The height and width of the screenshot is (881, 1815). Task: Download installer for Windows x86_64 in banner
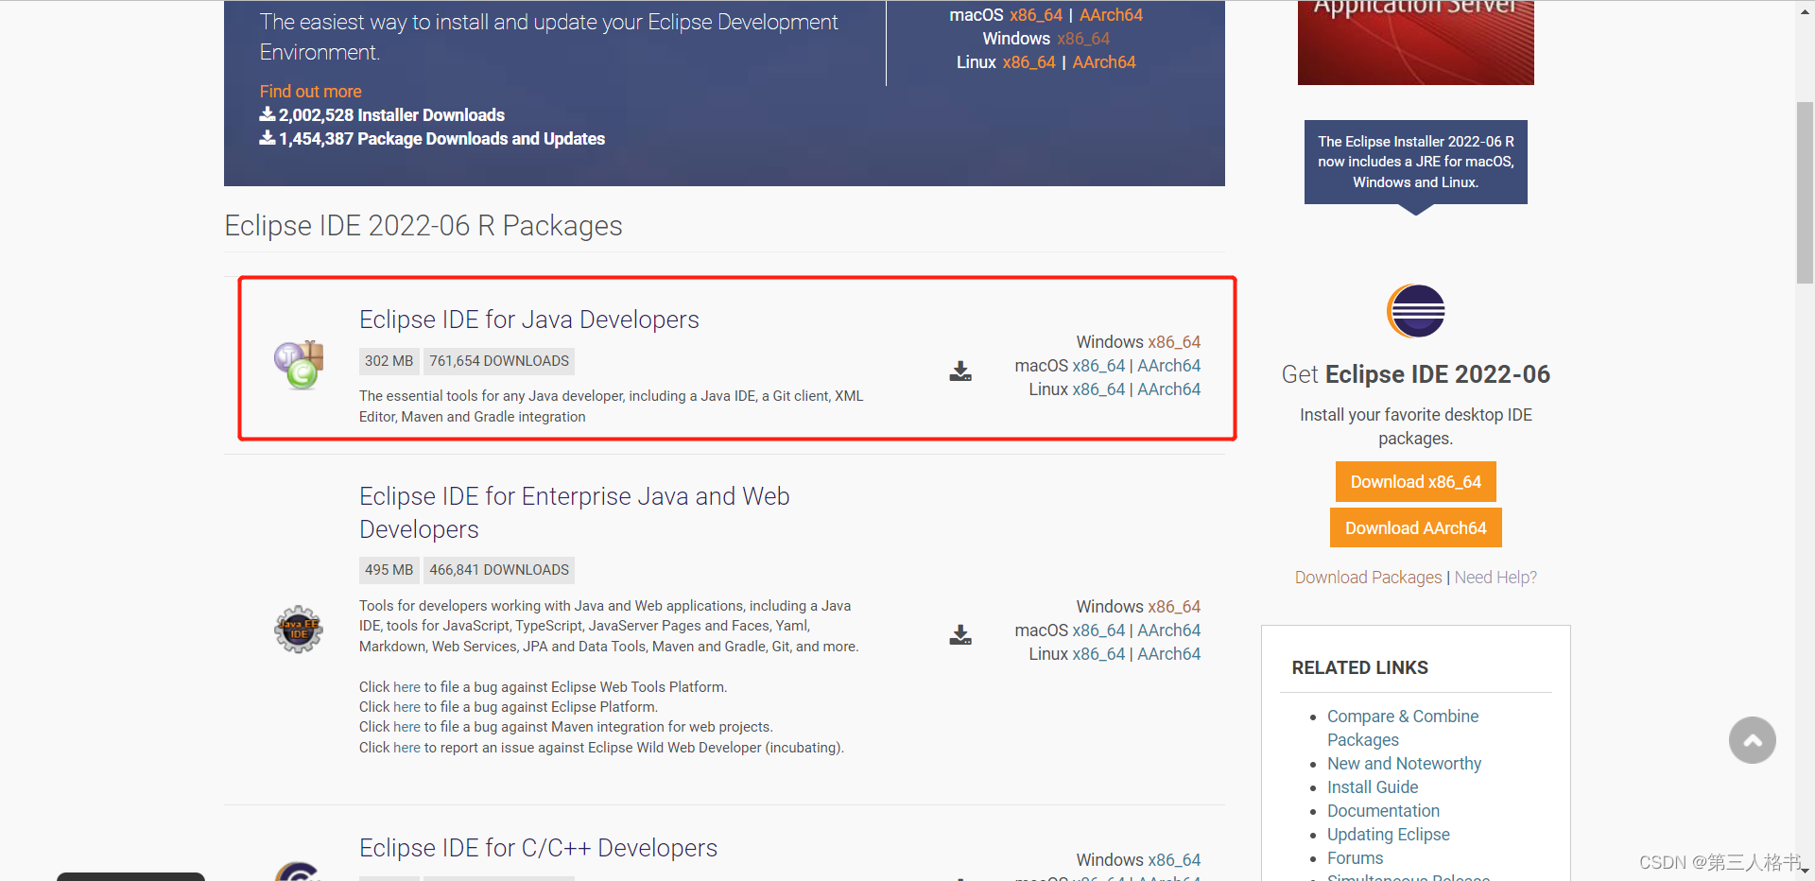[1083, 39]
